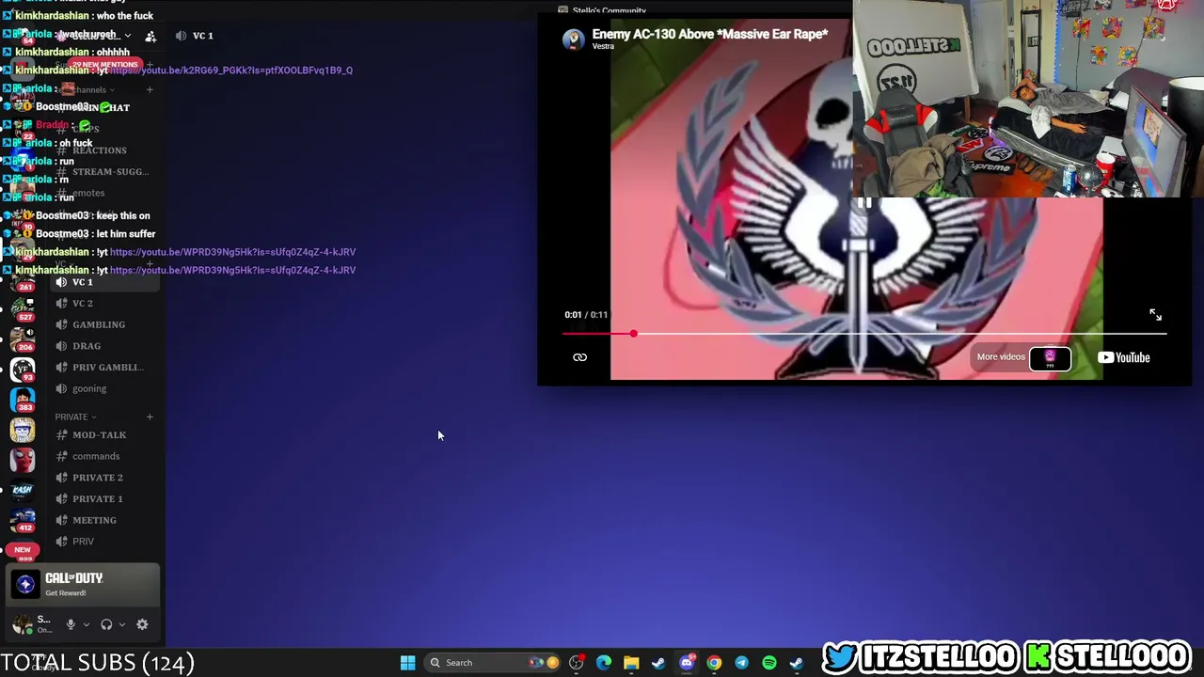
Task: Open File Explorer from taskbar
Action: [x=631, y=663]
